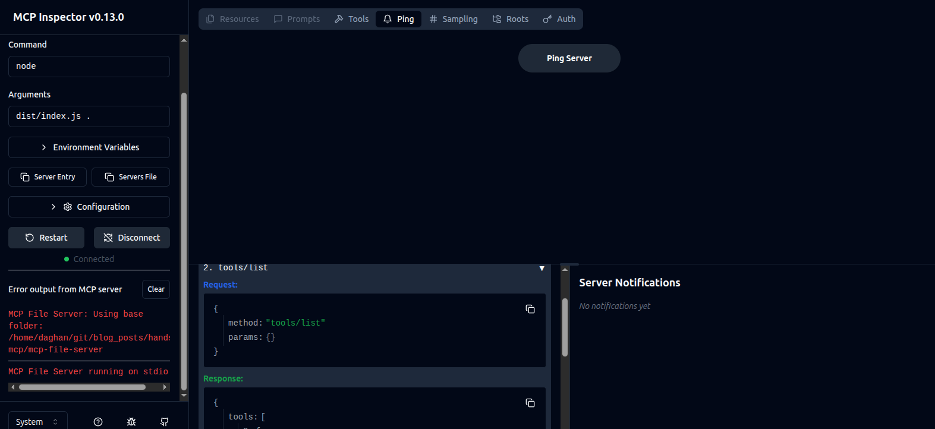Click the Request label
935x429 pixels.
coord(221,285)
